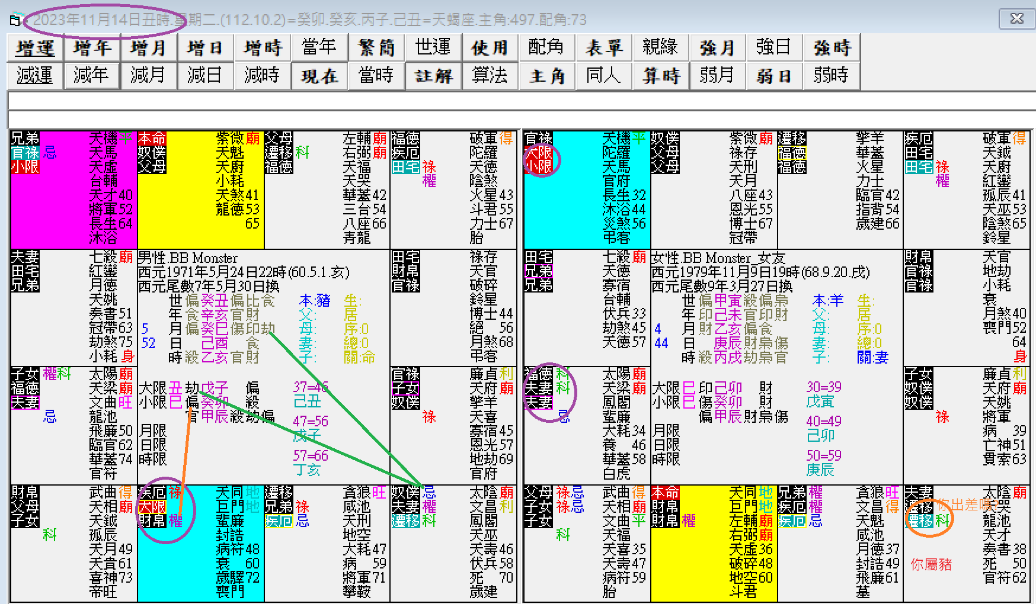
Task: Click the 強月 button
Action: click(x=718, y=47)
